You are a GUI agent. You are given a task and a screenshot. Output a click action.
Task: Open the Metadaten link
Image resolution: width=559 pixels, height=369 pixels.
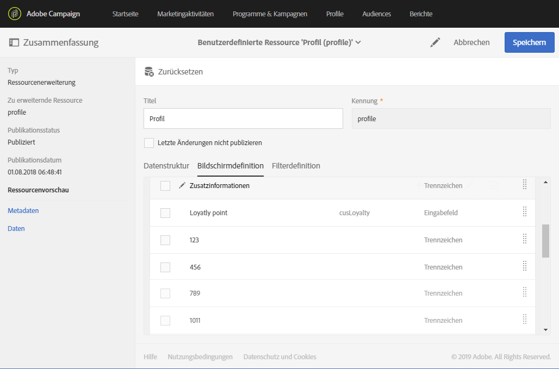[x=23, y=210]
